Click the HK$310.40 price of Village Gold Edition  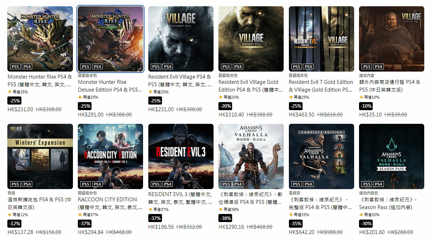(231, 115)
